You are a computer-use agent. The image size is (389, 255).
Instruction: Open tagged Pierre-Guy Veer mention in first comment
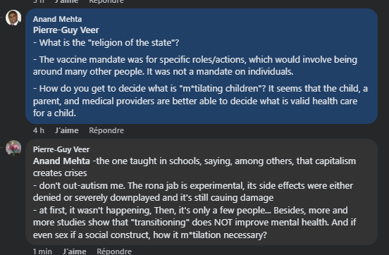coord(66,30)
